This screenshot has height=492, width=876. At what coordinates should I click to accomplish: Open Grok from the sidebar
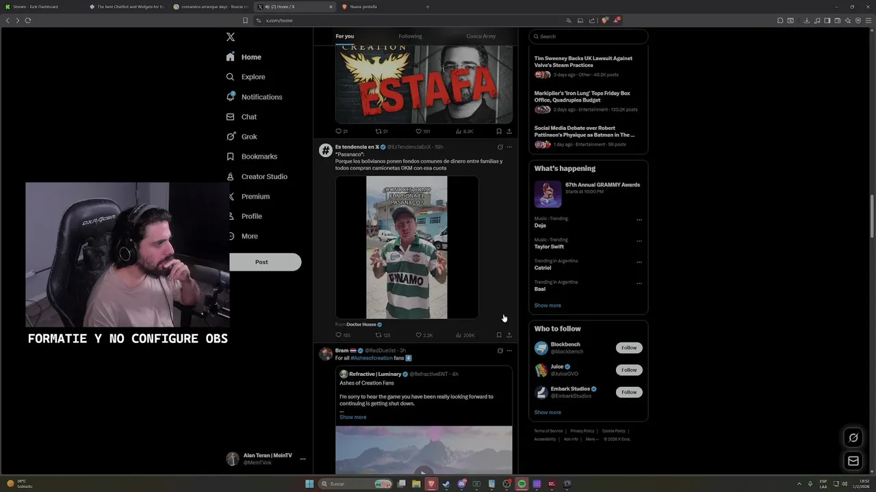point(241,137)
